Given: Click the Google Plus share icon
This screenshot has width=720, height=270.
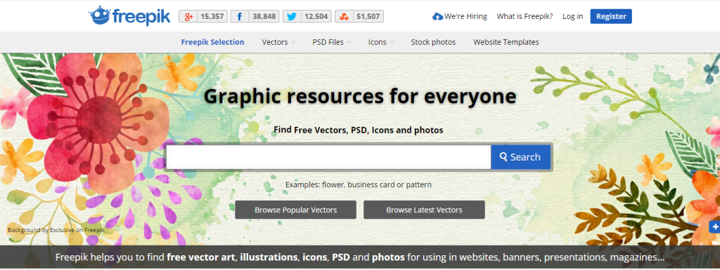Looking at the screenshot, I should [x=188, y=16].
